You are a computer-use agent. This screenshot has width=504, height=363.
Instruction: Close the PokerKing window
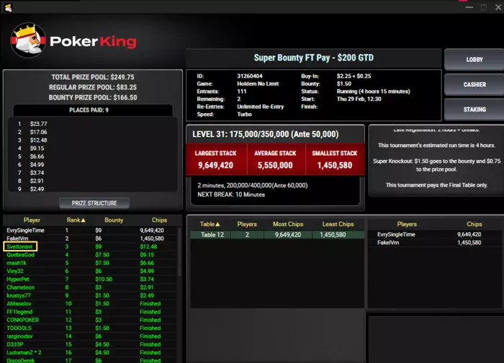498,7
